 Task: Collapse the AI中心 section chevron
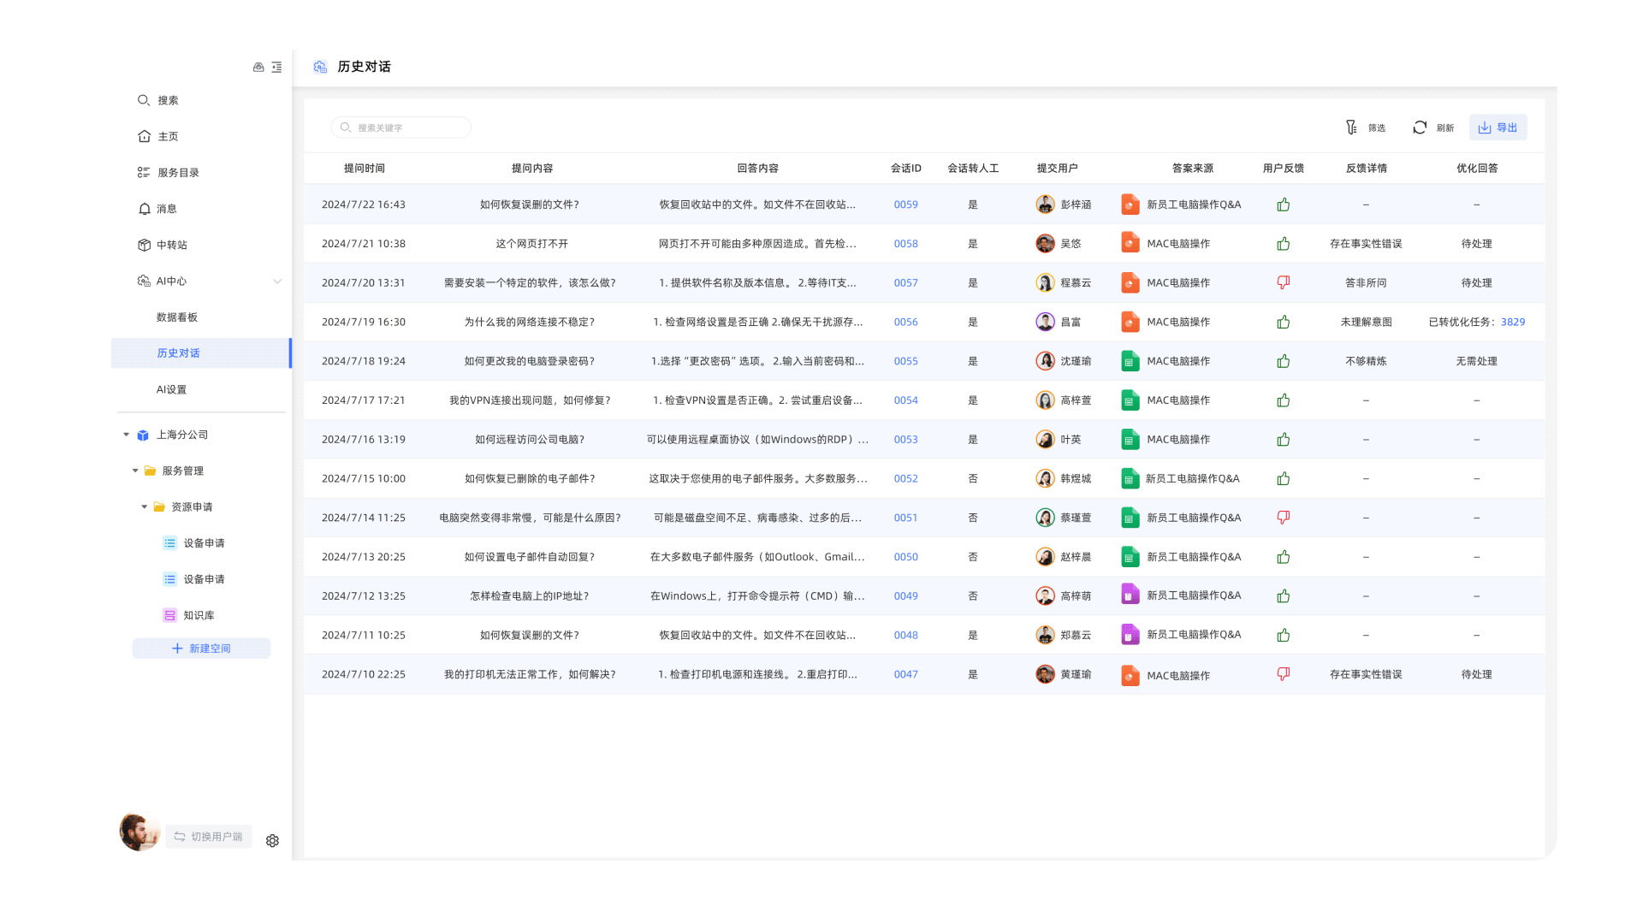(277, 281)
